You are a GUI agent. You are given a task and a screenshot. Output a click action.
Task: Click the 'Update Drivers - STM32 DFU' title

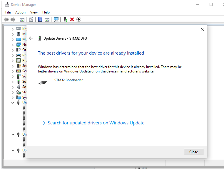point(65,38)
